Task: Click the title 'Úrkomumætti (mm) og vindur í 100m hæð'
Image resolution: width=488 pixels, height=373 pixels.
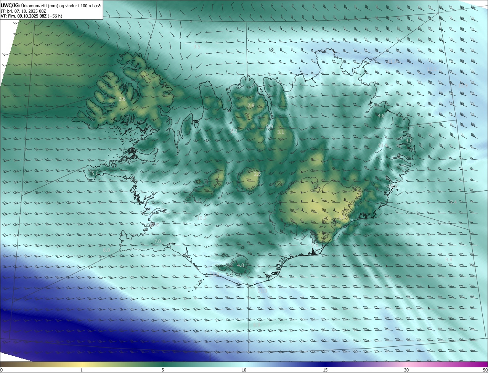Action: pos(61,5)
